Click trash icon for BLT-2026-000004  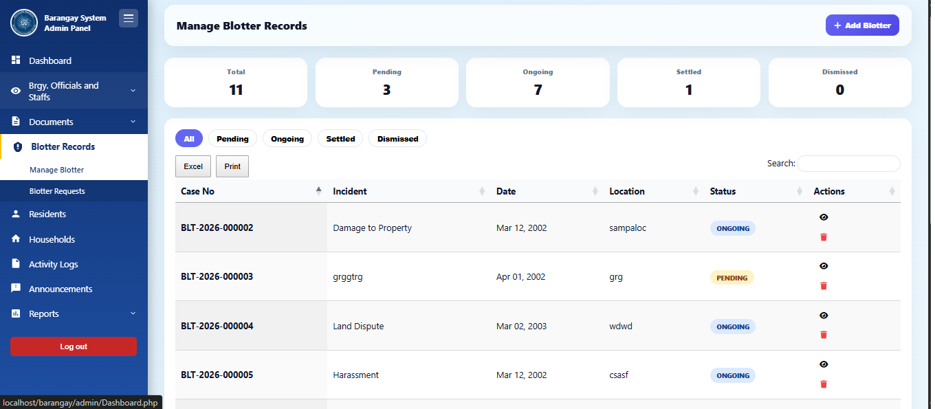click(x=824, y=335)
